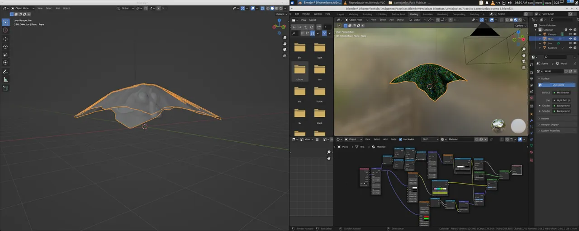
Task: Click the pin icon in node editor header
Action: click(491, 139)
